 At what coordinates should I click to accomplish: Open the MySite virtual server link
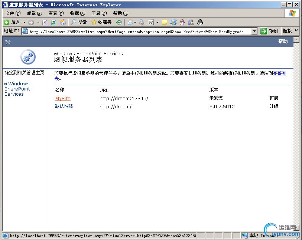63,98
